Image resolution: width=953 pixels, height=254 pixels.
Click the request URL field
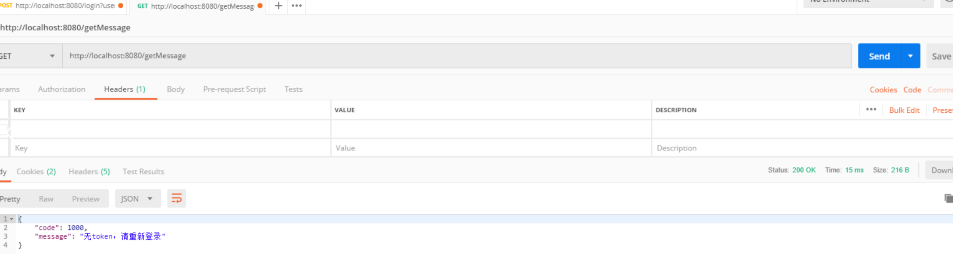coord(457,56)
